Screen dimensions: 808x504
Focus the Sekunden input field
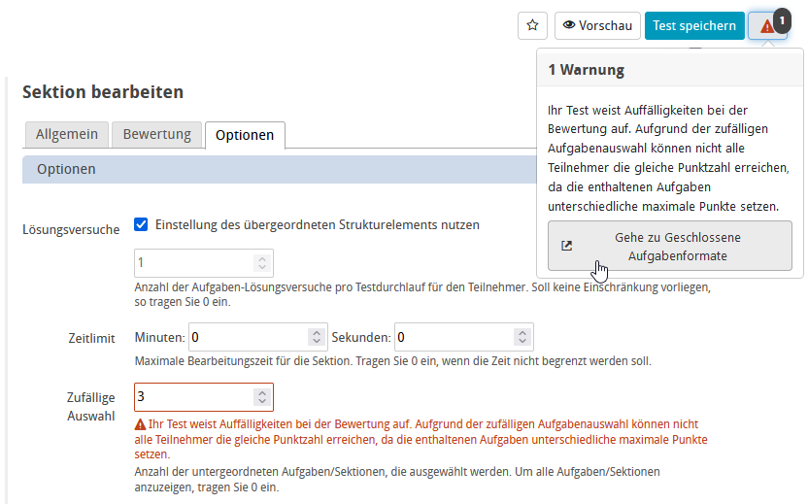454,337
